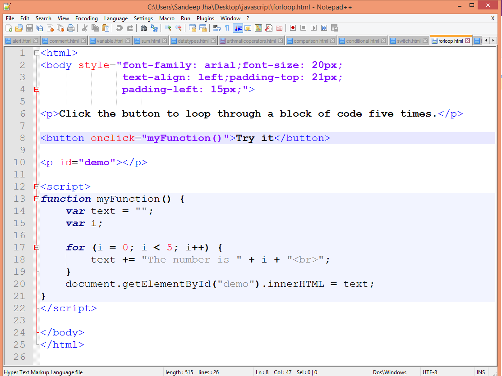The width and height of the screenshot is (502, 376).
Task: Click the Dos\Windows line ending field
Action: coord(390,372)
